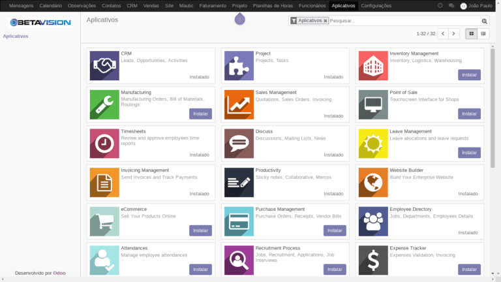Open the Timesheets clock icon
This screenshot has height=282, width=501.
pos(104,144)
